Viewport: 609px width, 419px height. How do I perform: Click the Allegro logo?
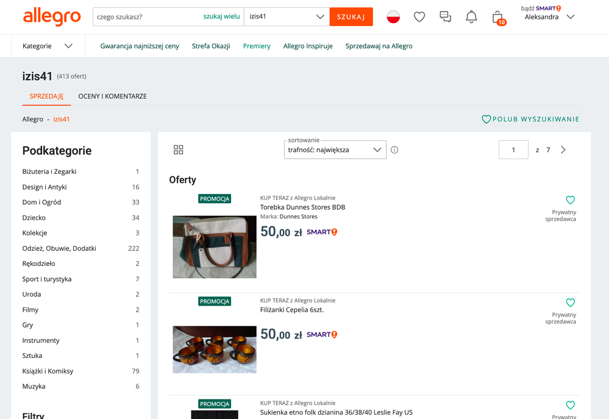point(52,16)
